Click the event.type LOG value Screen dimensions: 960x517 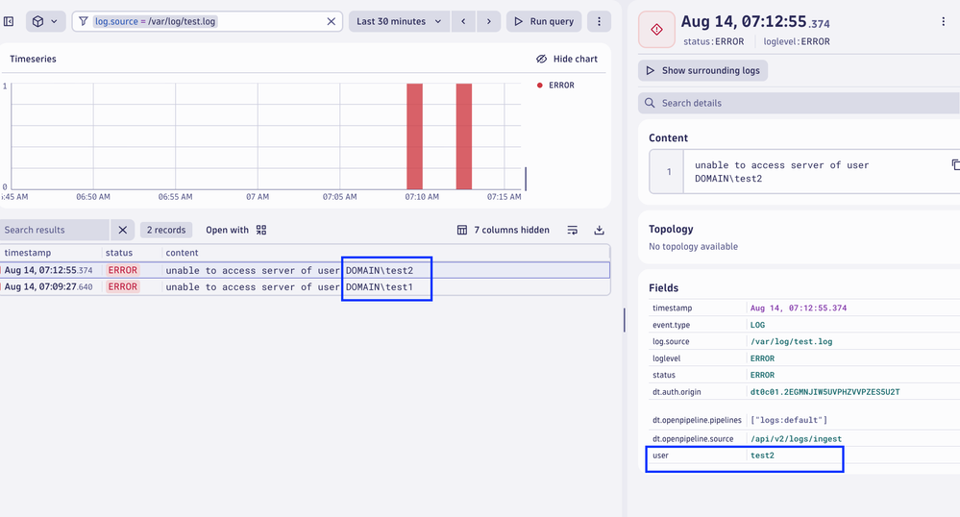pyautogui.click(x=757, y=325)
